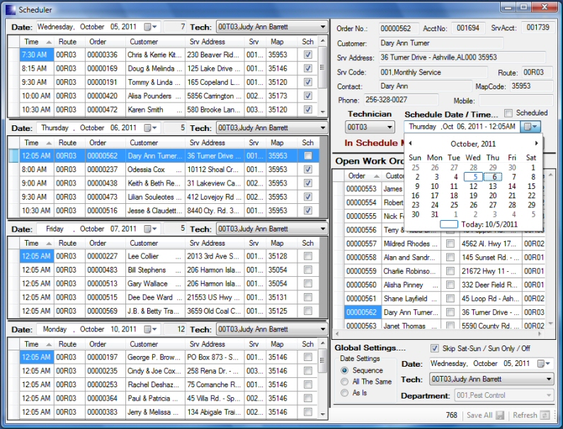
Task: Uncheck Skip Sat-Sun / Sun Only / Off
Action: (435, 349)
